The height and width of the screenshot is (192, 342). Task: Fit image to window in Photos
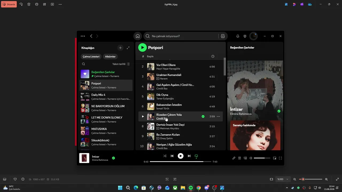pyautogui.click(x=271, y=179)
